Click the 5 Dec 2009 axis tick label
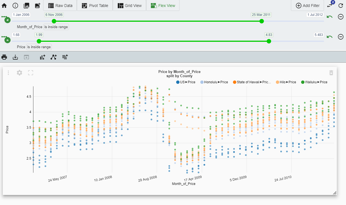This screenshot has width=346, height=205. pos(238,178)
